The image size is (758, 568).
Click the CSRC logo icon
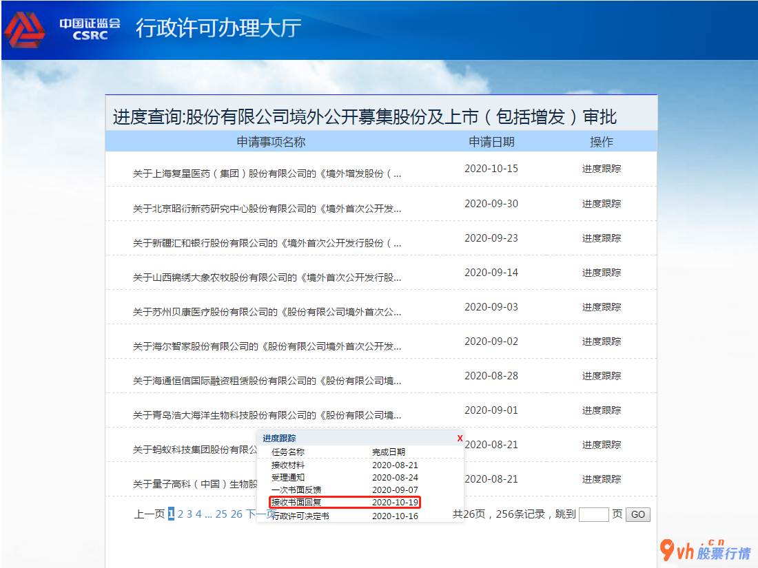tap(25, 30)
